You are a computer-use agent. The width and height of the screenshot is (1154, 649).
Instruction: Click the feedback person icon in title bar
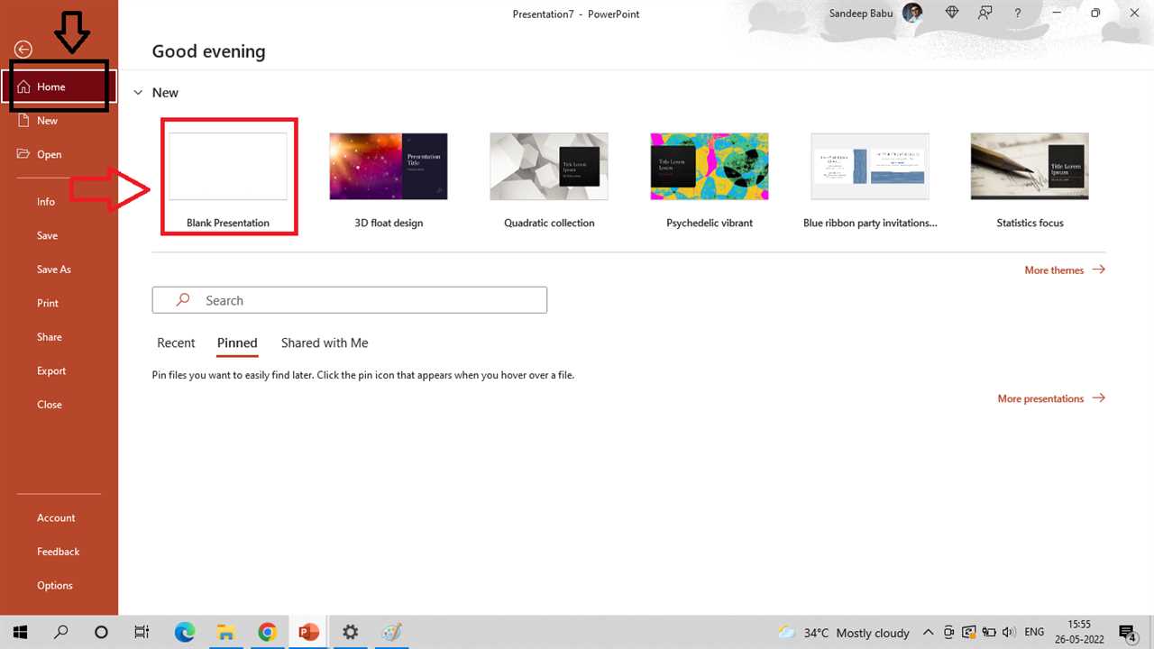[985, 14]
